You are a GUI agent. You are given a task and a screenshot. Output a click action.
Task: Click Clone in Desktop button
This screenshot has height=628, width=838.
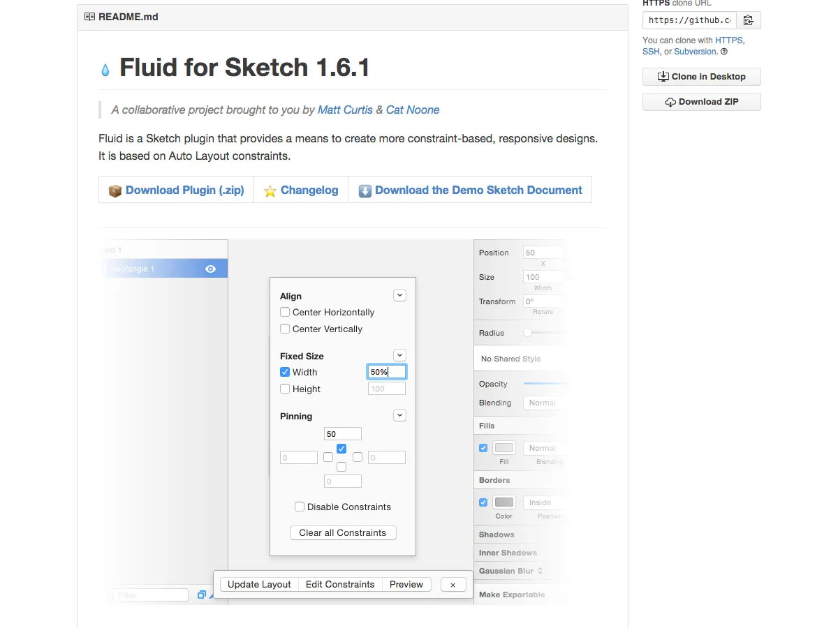point(702,77)
